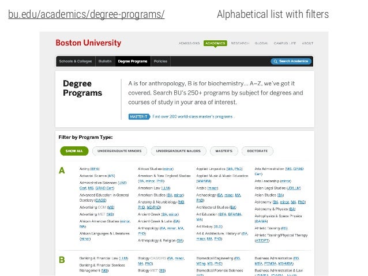Open the Admissions top navigation item
Screen dimensions: 368x276
(x=189, y=43)
